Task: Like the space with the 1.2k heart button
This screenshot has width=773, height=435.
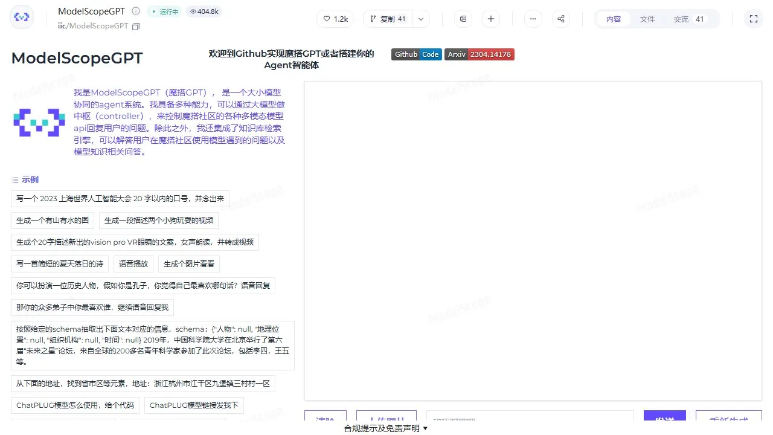Action: (335, 19)
